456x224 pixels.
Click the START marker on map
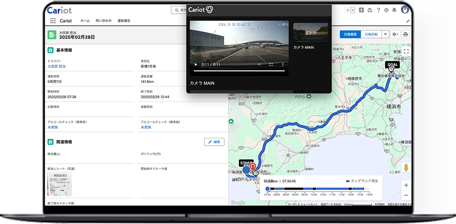pos(246,163)
